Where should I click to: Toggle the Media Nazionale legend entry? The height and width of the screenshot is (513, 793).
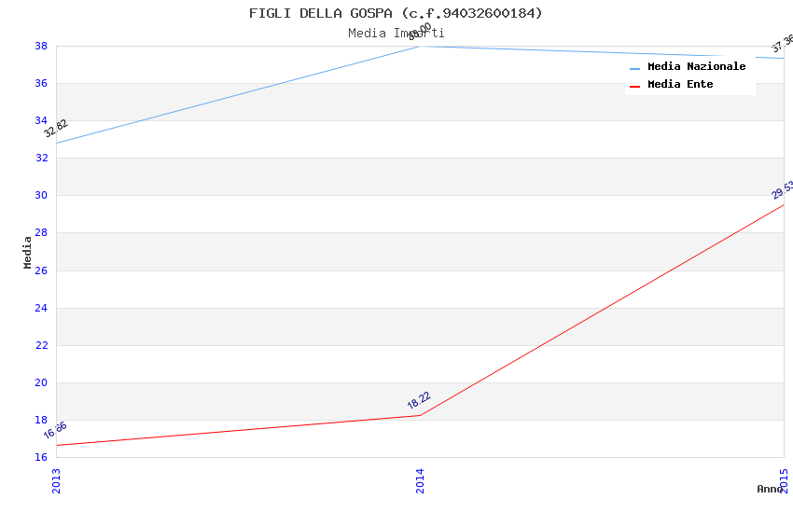pos(696,67)
